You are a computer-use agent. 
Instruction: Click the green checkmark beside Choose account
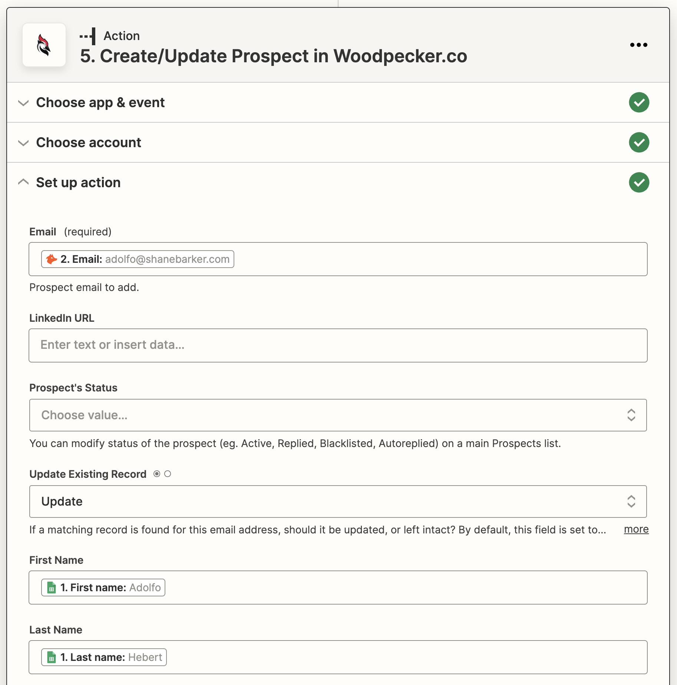(x=639, y=142)
